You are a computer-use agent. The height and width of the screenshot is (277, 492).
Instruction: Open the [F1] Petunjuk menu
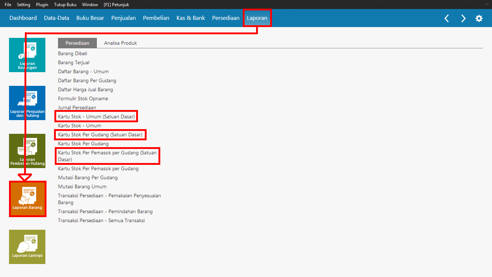(x=116, y=5)
